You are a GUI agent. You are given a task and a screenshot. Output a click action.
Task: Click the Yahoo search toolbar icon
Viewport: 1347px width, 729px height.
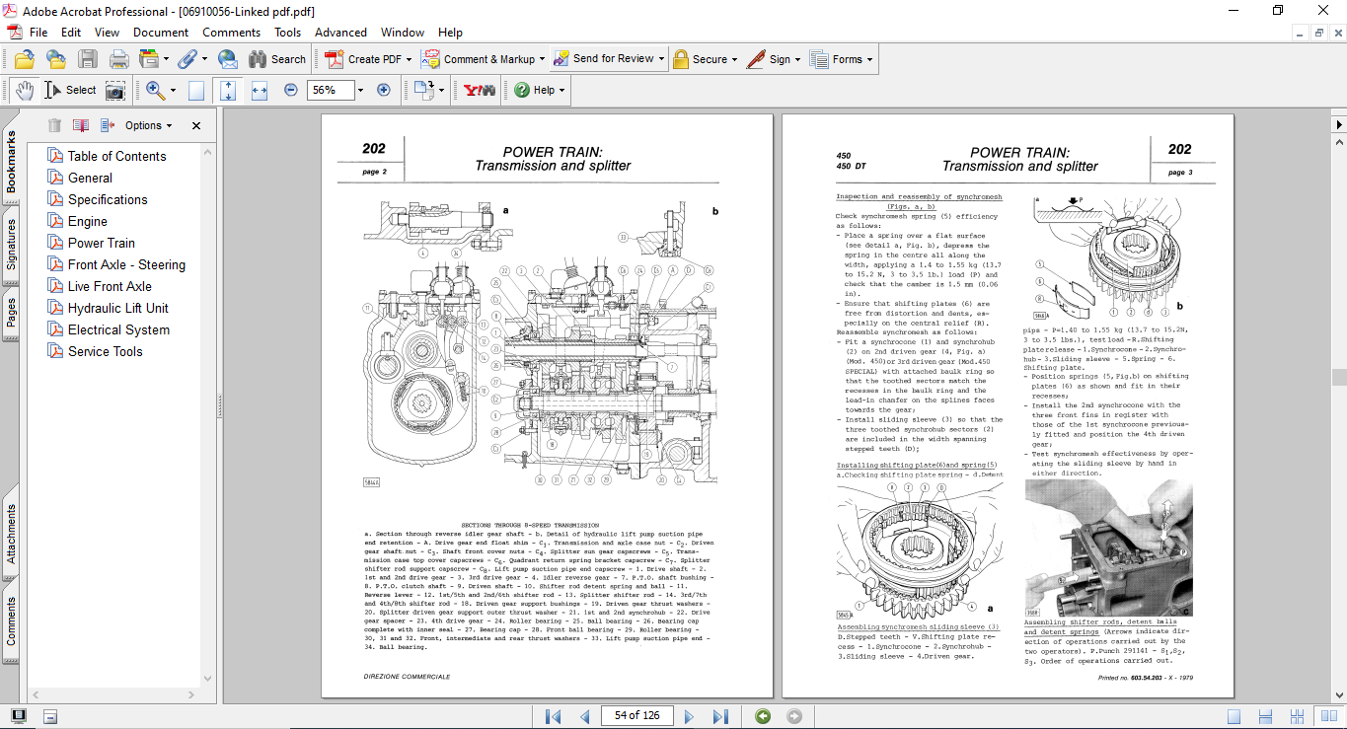(479, 90)
